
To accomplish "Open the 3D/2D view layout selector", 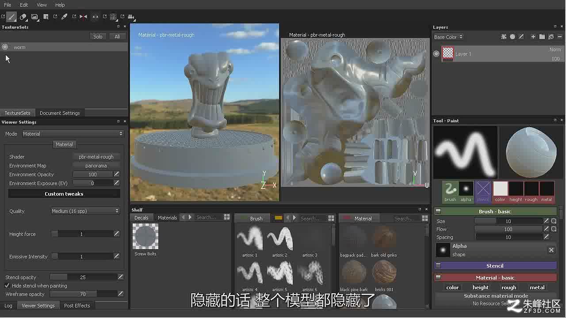I will [113, 17].
